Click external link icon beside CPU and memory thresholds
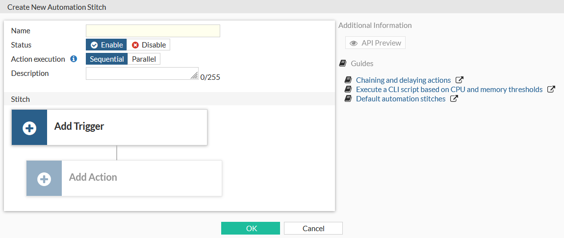Image resolution: width=564 pixels, height=238 pixels. tap(551, 89)
